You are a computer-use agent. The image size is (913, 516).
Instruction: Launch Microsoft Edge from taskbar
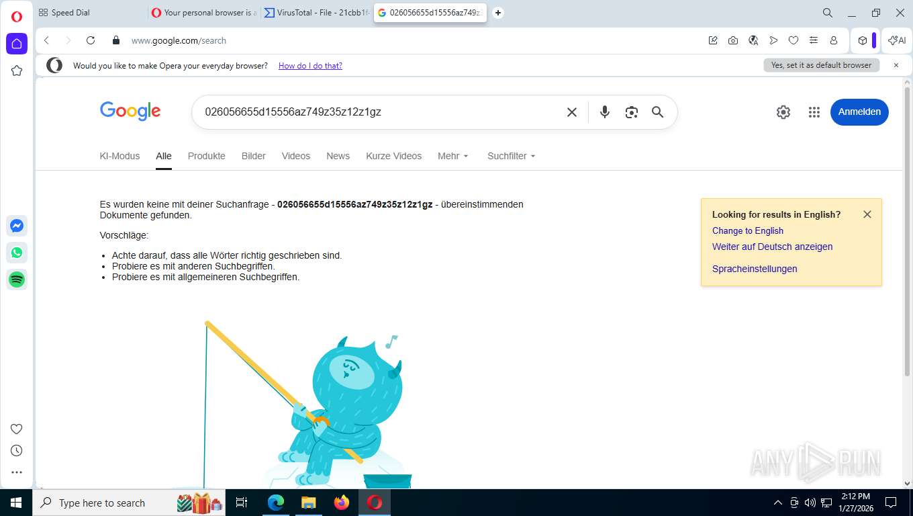coord(275,503)
